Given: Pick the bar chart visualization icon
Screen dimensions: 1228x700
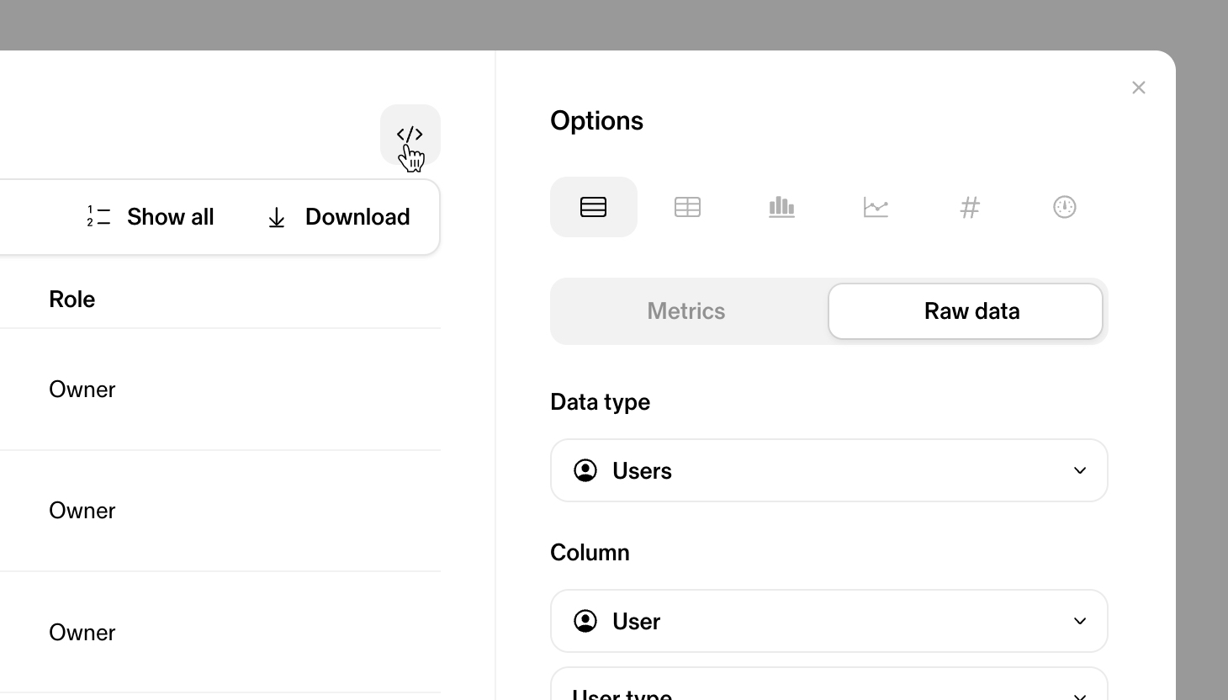Looking at the screenshot, I should 782,207.
